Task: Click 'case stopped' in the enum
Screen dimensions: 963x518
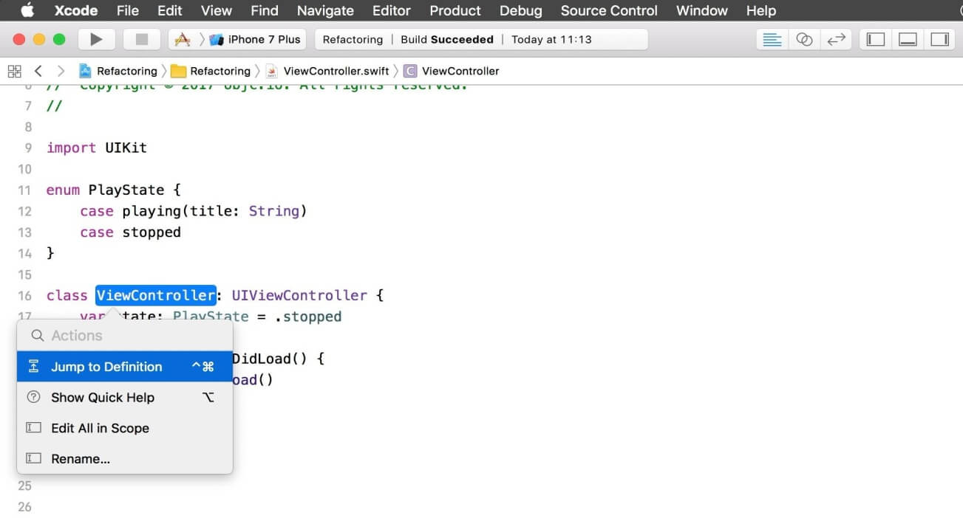Action: [131, 232]
